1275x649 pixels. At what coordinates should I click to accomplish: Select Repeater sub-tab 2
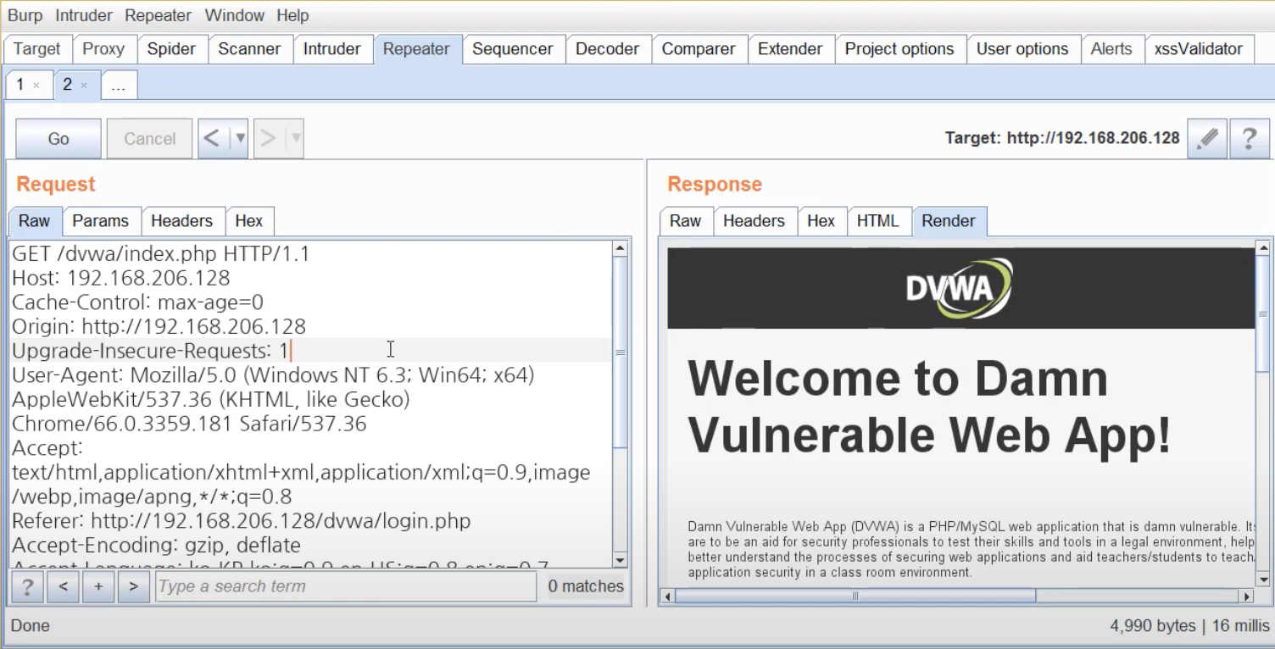click(x=67, y=85)
